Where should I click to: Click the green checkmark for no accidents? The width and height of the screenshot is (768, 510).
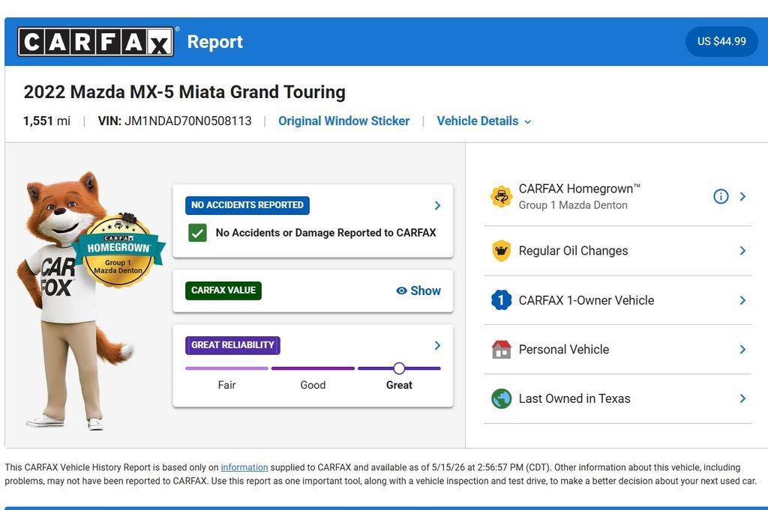pyautogui.click(x=197, y=233)
